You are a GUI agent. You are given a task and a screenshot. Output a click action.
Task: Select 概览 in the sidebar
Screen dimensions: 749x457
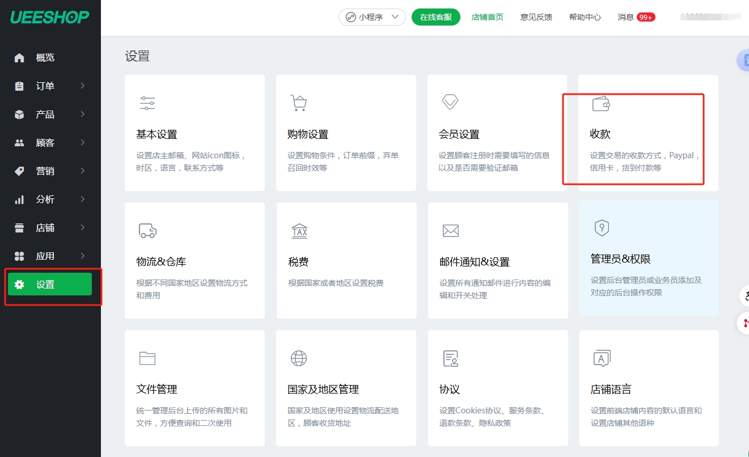[x=45, y=58]
